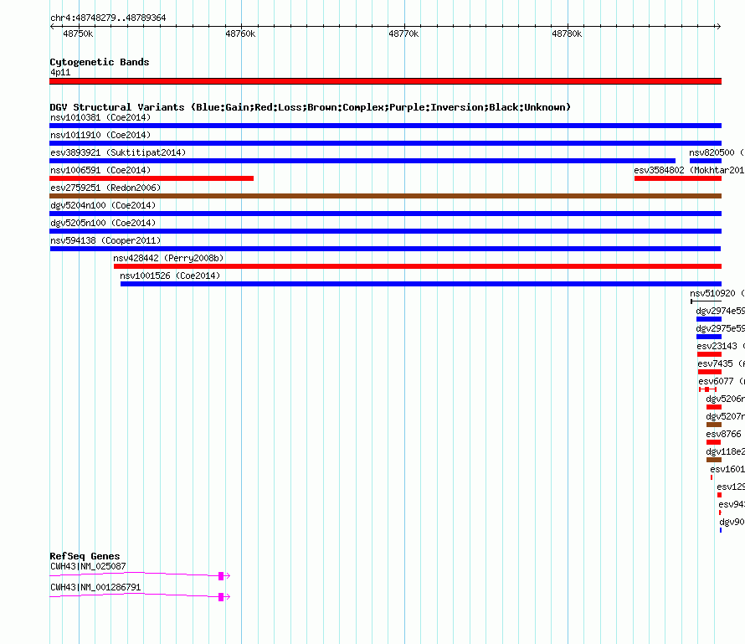
Task: Click the red 4p11 cytogenetic band bar
Action: coord(385,81)
